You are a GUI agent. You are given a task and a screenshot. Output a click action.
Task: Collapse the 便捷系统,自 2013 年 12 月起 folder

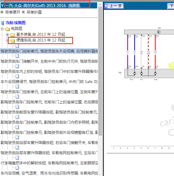click(x=7, y=41)
